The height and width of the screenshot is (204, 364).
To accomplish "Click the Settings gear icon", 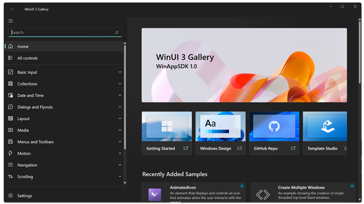I will 11,196.
